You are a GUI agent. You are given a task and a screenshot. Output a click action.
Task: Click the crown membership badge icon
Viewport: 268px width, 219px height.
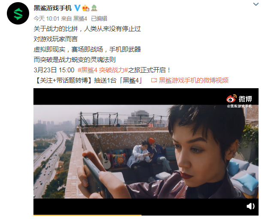tap(85, 8)
